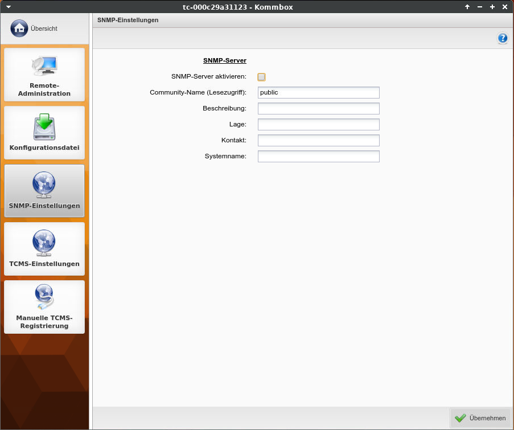Close the Kommbox window
The height and width of the screenshot is (430, 514).
click(505, 7)
